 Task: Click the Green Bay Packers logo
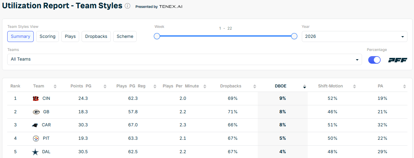pos(36,112)
